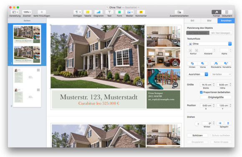Toggle Proportionen beibehalten checkbox
This screenshot has width=242, height=157.
pyautogui.click(x=201, y=92)
